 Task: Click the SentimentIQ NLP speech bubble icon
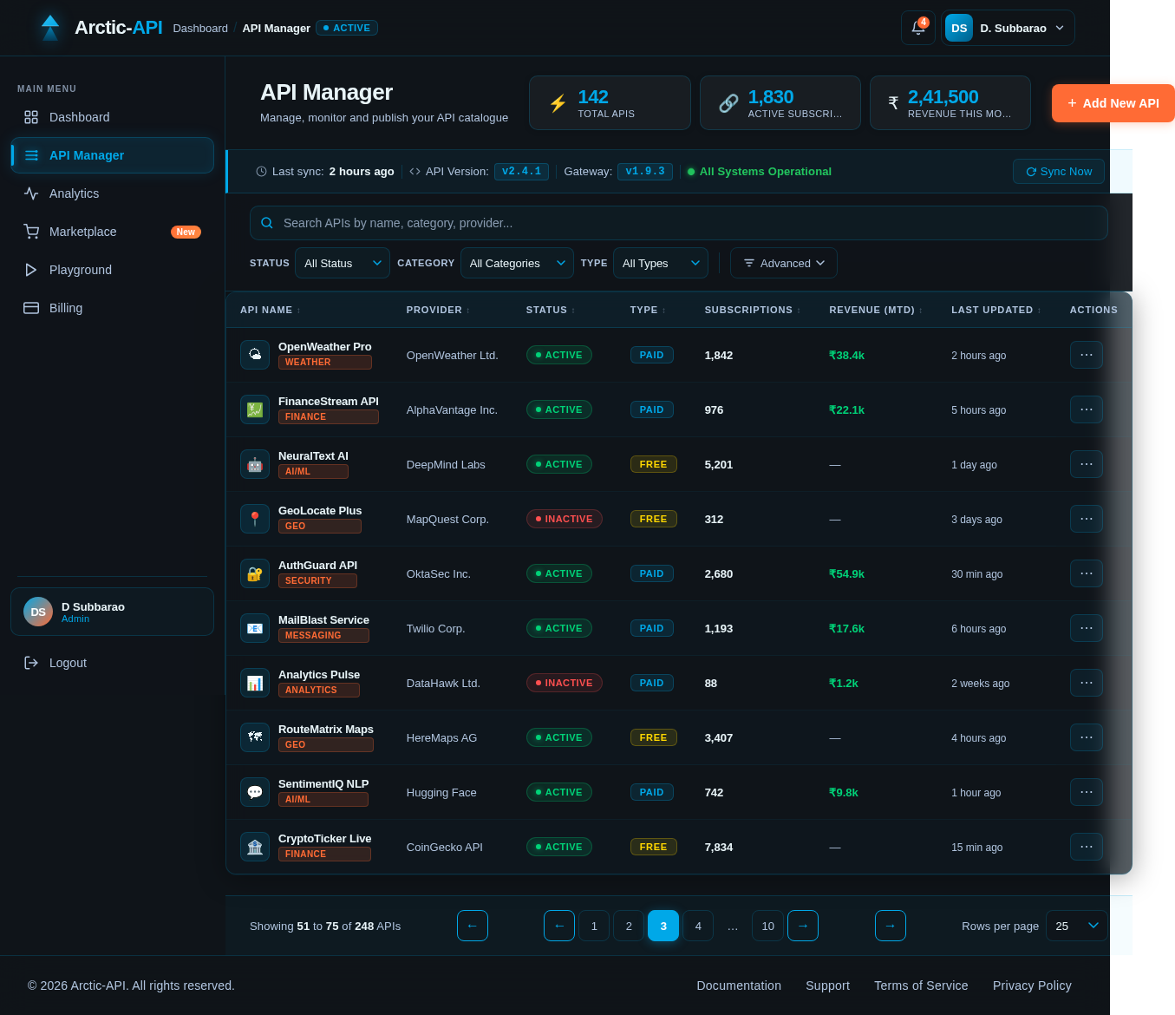click(255, 792)
